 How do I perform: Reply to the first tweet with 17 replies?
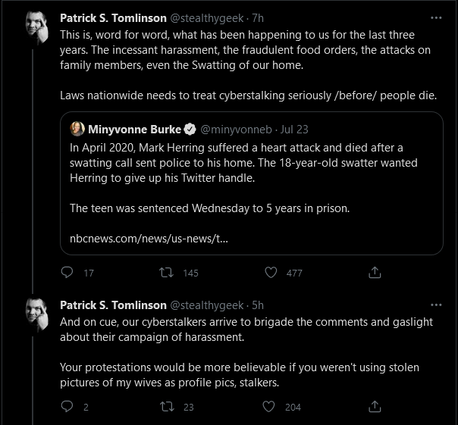(x=67, y=272)
